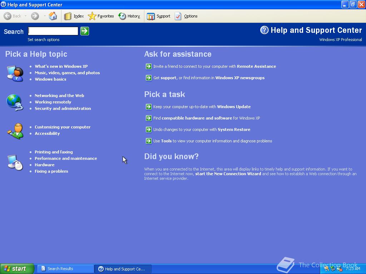This screenshot has width=366, height=274.
Task: Open Windows basics topic
Action: click(x=50, y=79)
